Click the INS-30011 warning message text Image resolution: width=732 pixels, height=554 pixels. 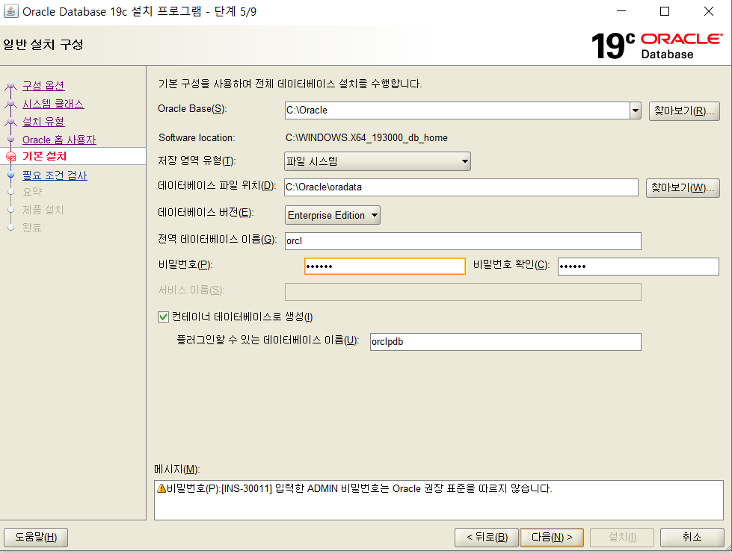pyautogui.click(x=359, y=488)
